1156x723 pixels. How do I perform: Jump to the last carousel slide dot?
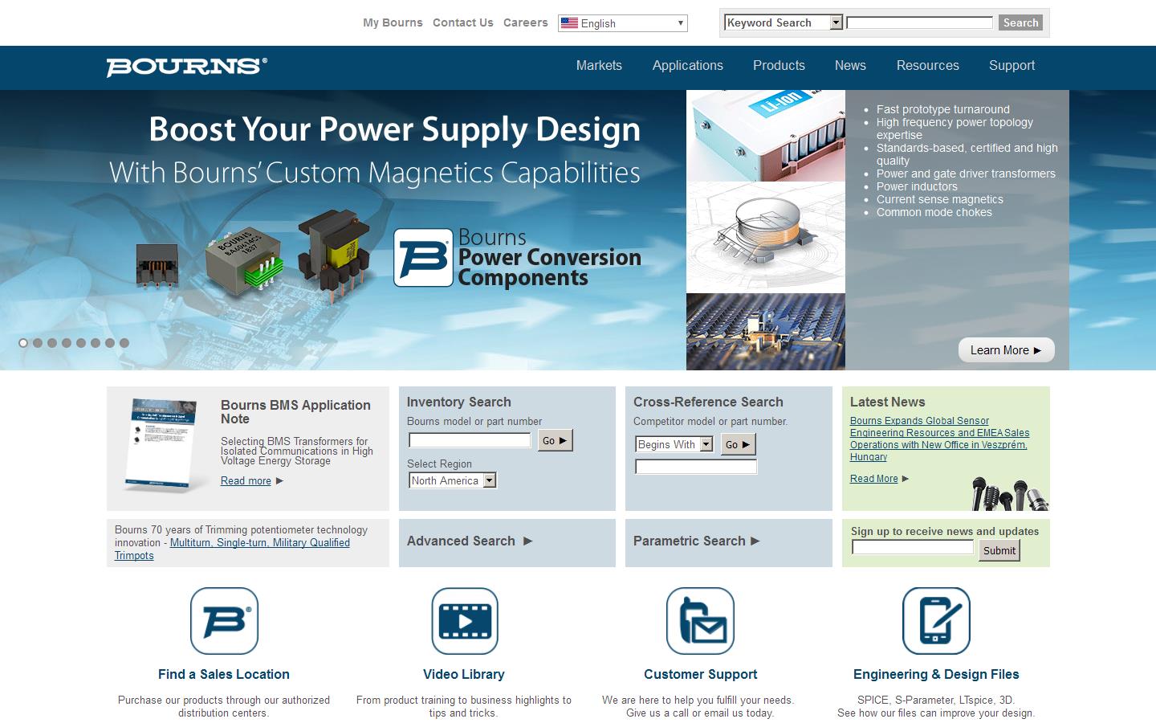coord(124,343)
